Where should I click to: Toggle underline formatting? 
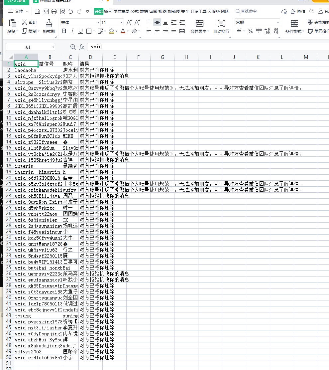tap(81, 31)
